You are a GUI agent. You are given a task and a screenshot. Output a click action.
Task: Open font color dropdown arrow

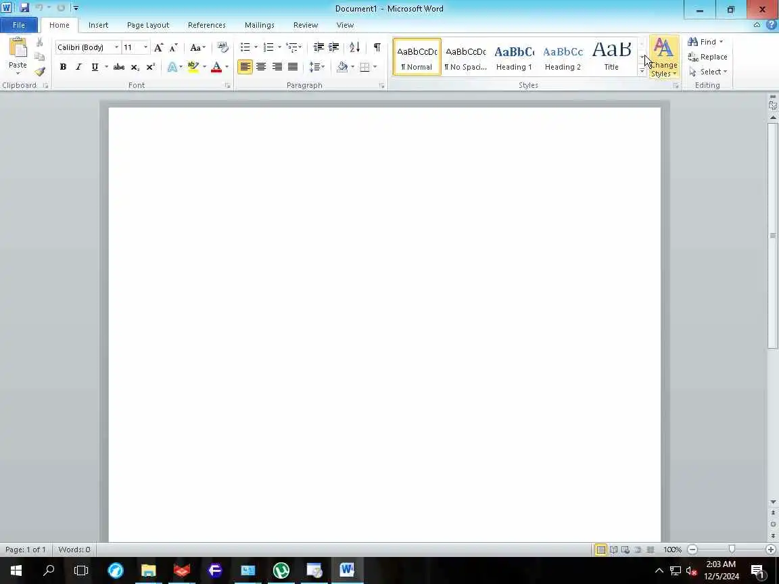coord(227,66)
